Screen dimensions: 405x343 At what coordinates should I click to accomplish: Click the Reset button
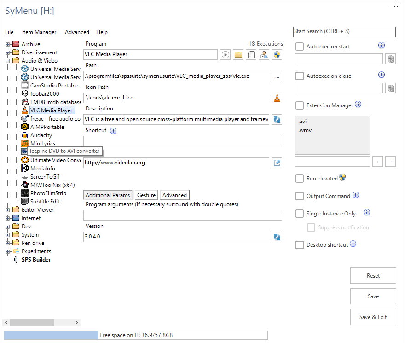coord(373,275)
